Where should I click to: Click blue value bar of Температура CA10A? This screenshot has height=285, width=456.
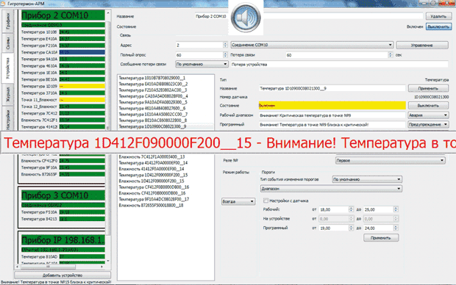coord(82,52)
